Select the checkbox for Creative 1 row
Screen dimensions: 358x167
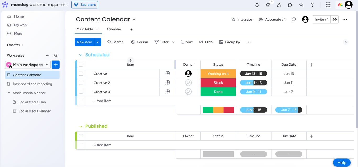pyautogui.click(x=81, y=74)
